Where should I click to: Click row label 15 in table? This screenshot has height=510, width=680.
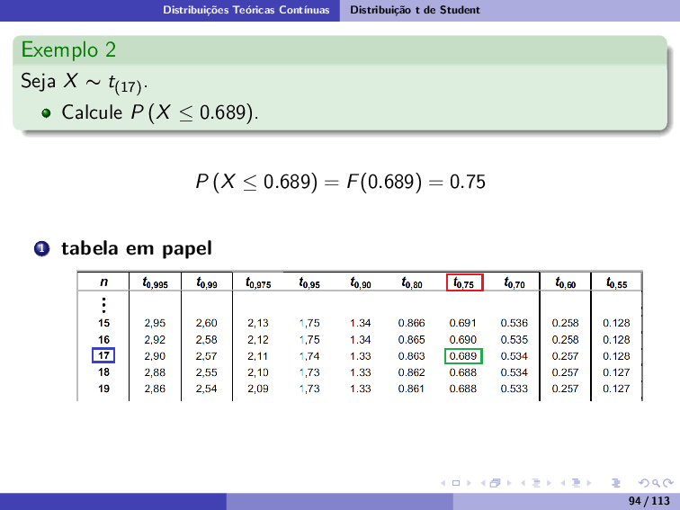[103, 323]
